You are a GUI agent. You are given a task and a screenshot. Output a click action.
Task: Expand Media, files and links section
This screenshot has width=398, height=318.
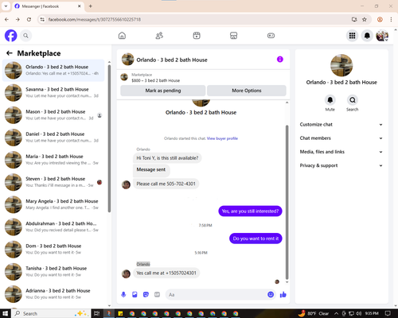(341, 152)
